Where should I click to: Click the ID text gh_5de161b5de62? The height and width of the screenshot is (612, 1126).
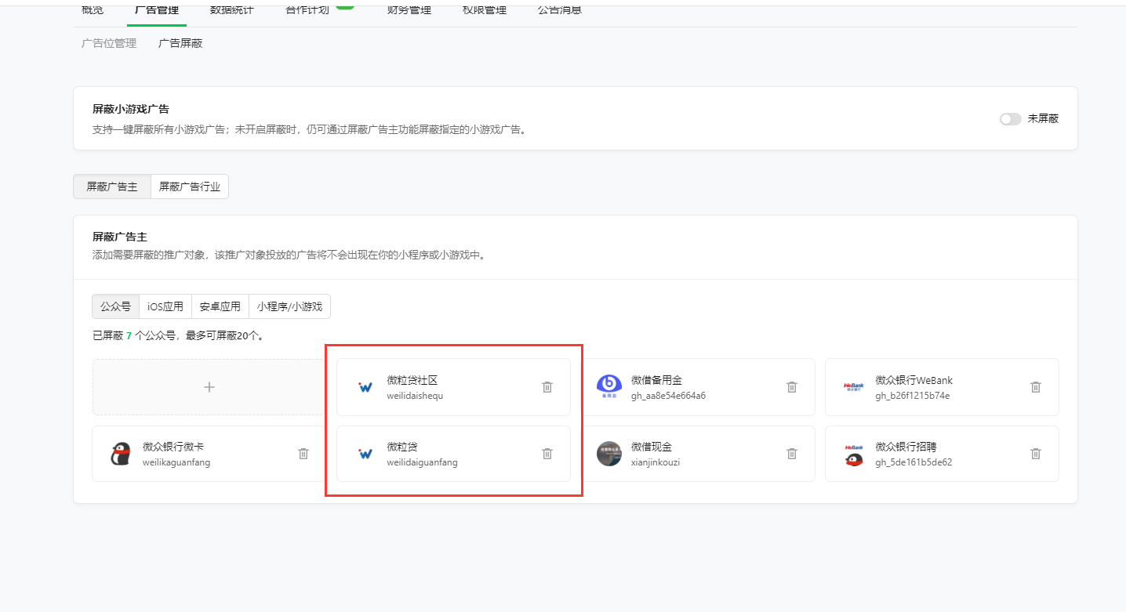point(914,462)
